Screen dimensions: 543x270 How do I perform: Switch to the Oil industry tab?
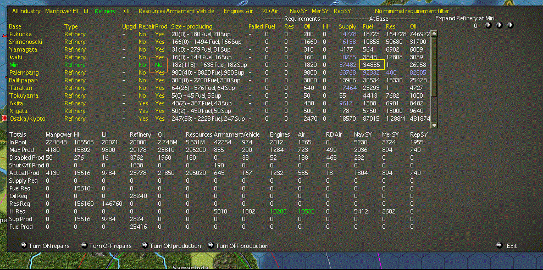tap(127, 10)
